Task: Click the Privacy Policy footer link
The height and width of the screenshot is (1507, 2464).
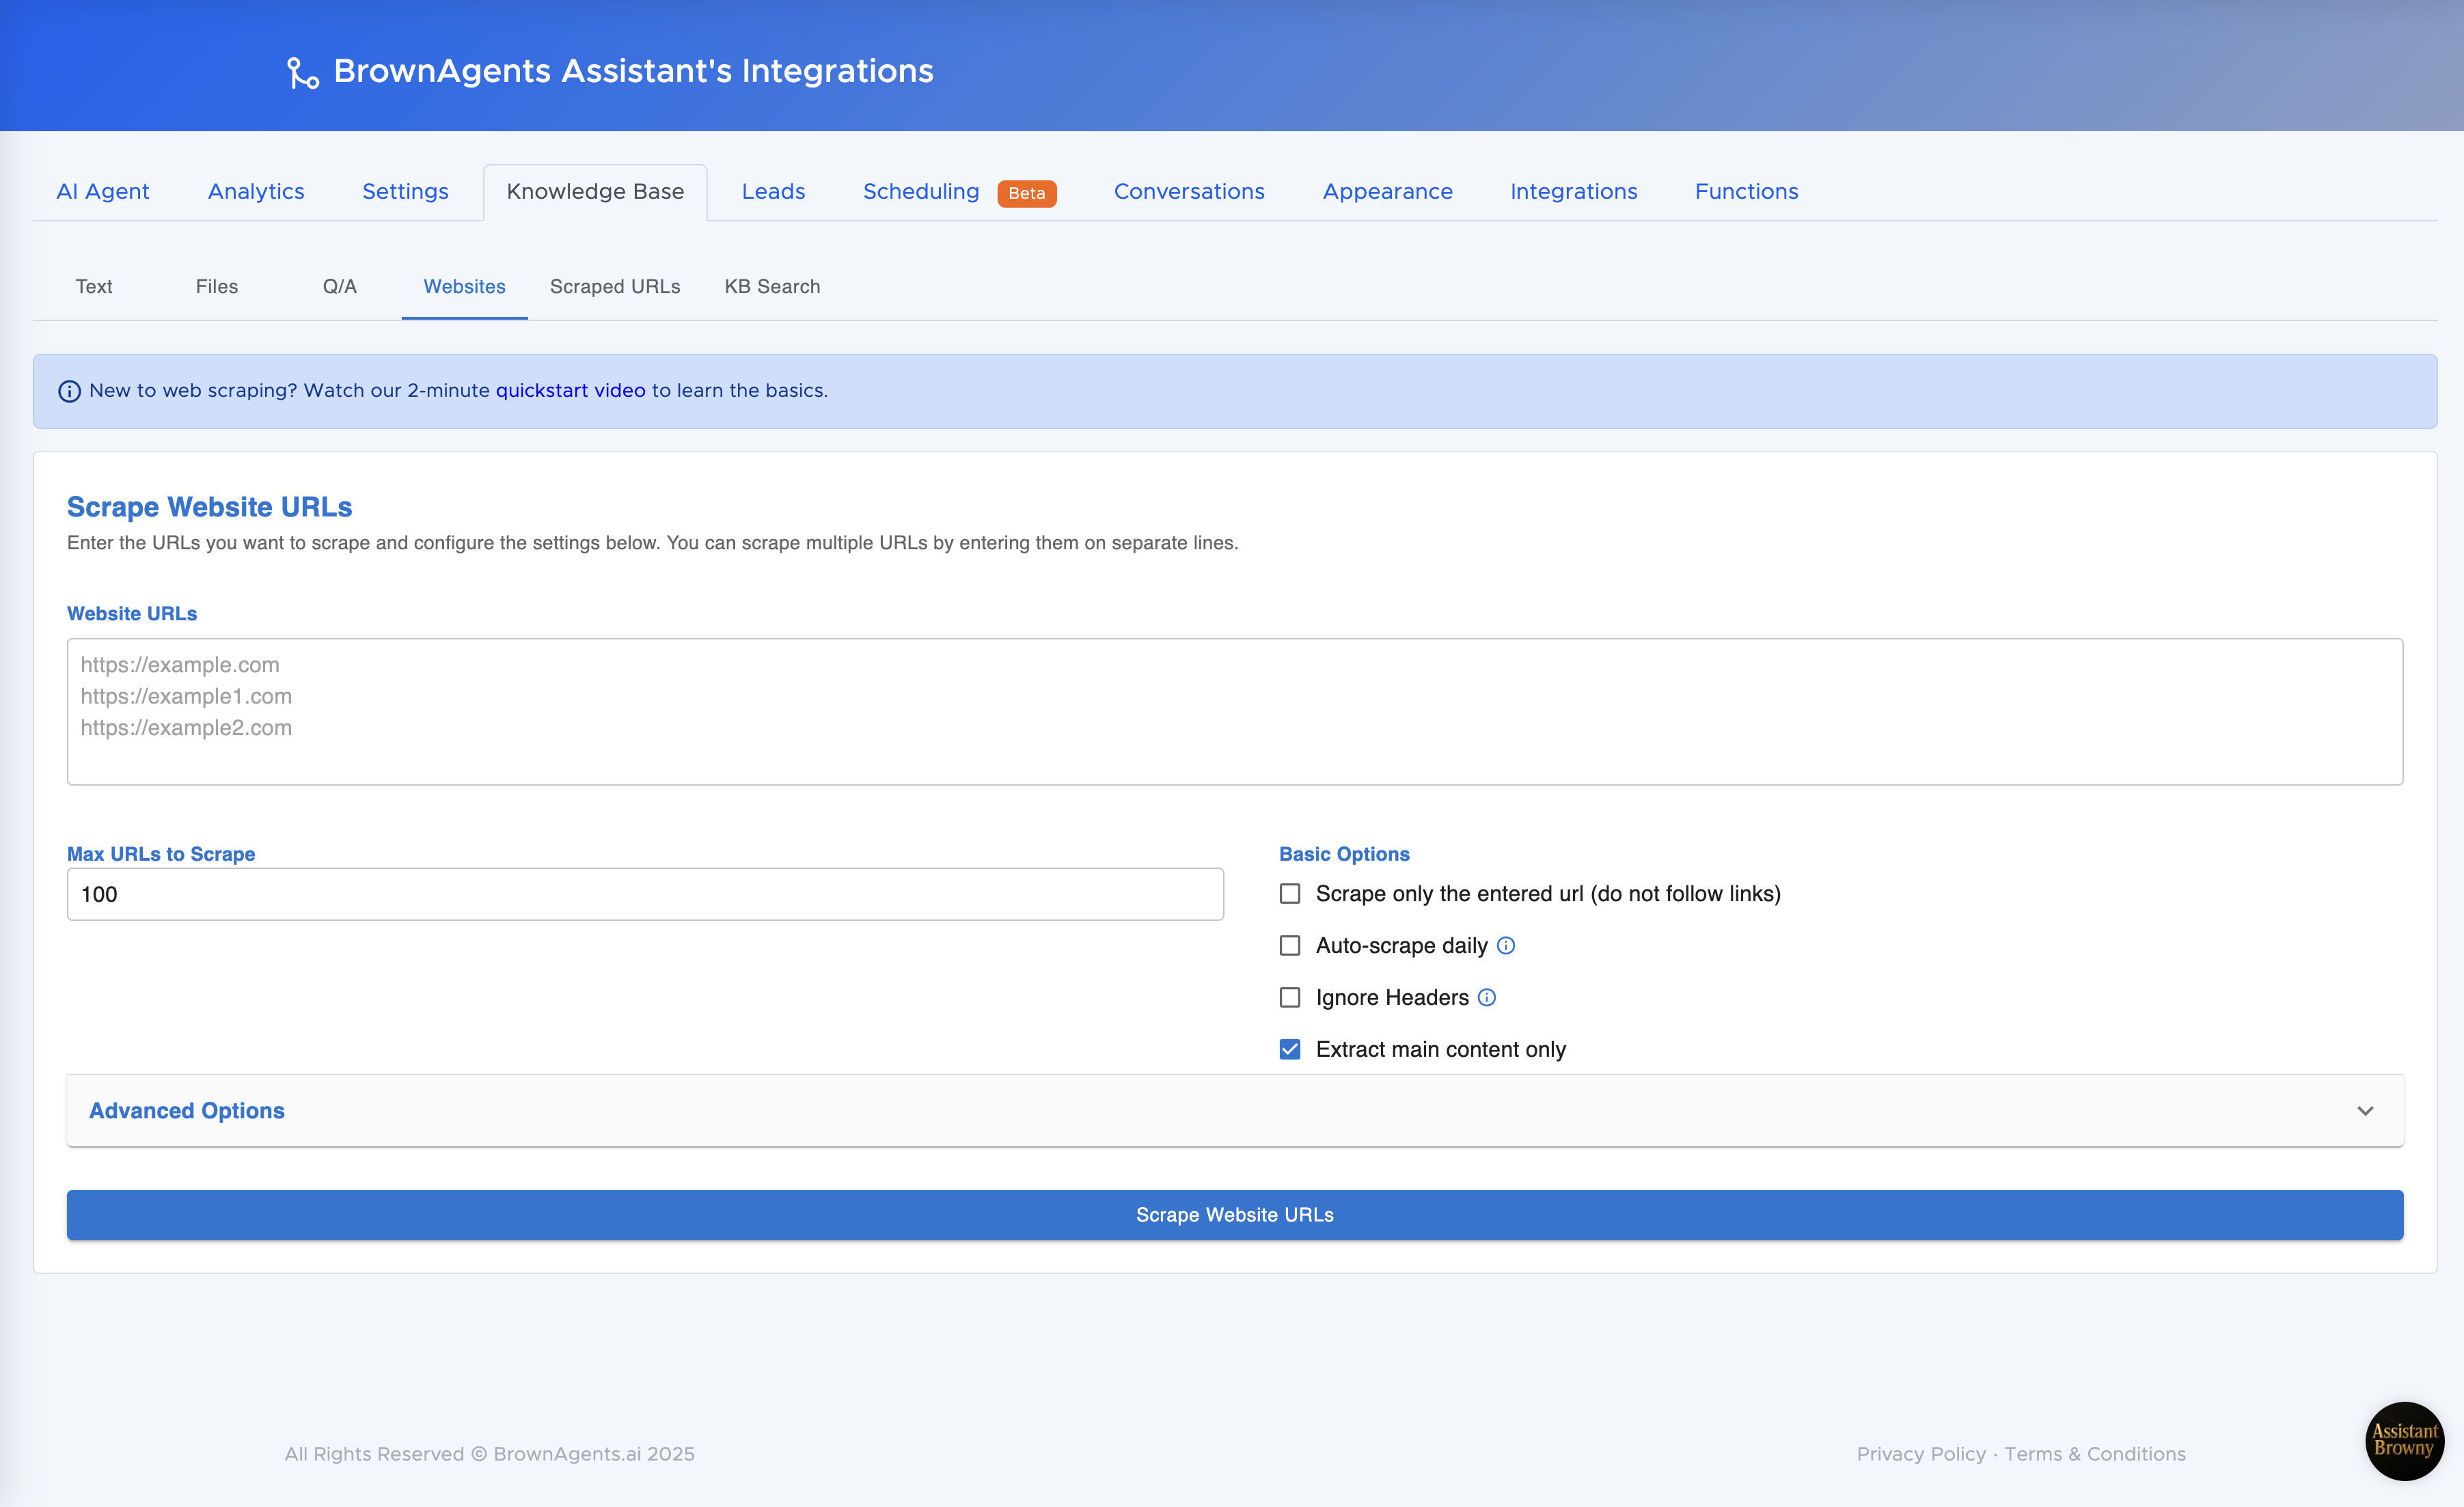Action: (1920, 1454)
